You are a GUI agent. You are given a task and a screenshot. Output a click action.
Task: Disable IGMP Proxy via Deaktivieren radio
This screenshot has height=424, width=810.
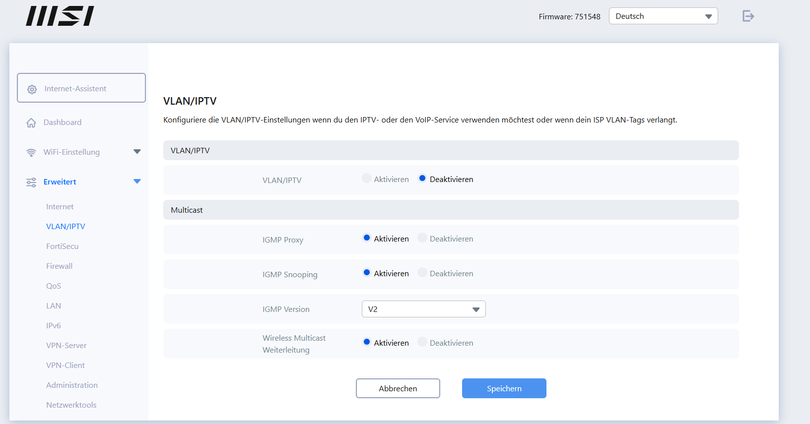422,238
